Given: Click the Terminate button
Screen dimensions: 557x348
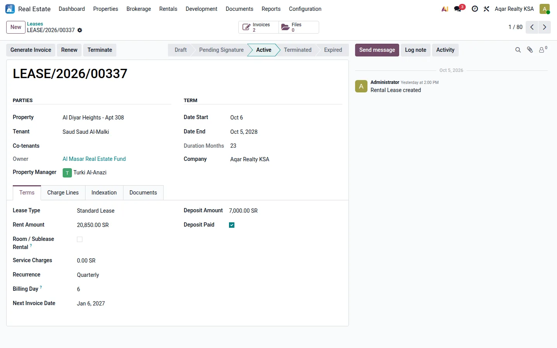Looking at the screenshot, I should pos(100,50).
